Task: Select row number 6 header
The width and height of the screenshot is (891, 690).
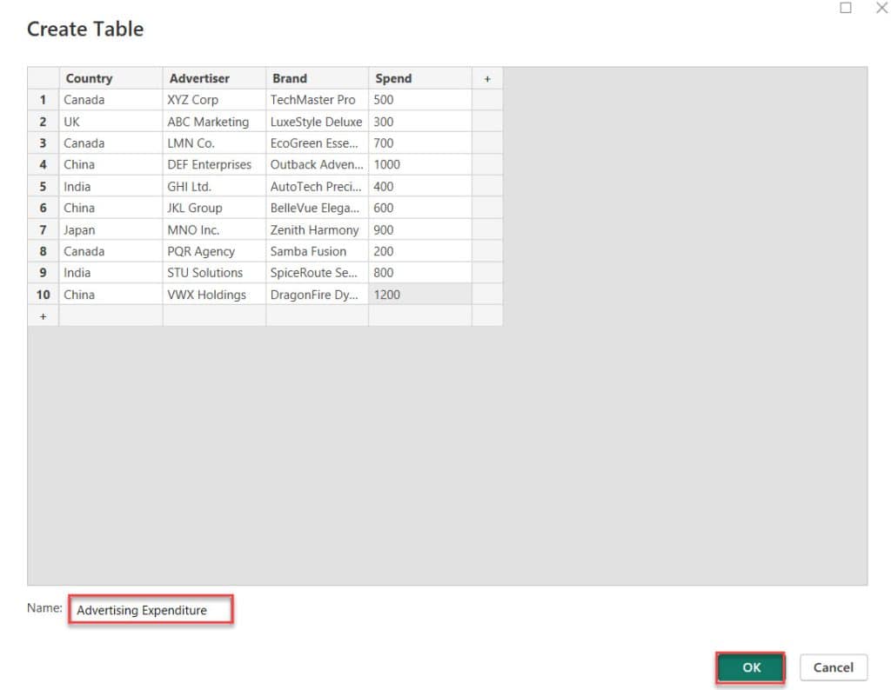Action: pyautogui.click(x=44, y=208)
